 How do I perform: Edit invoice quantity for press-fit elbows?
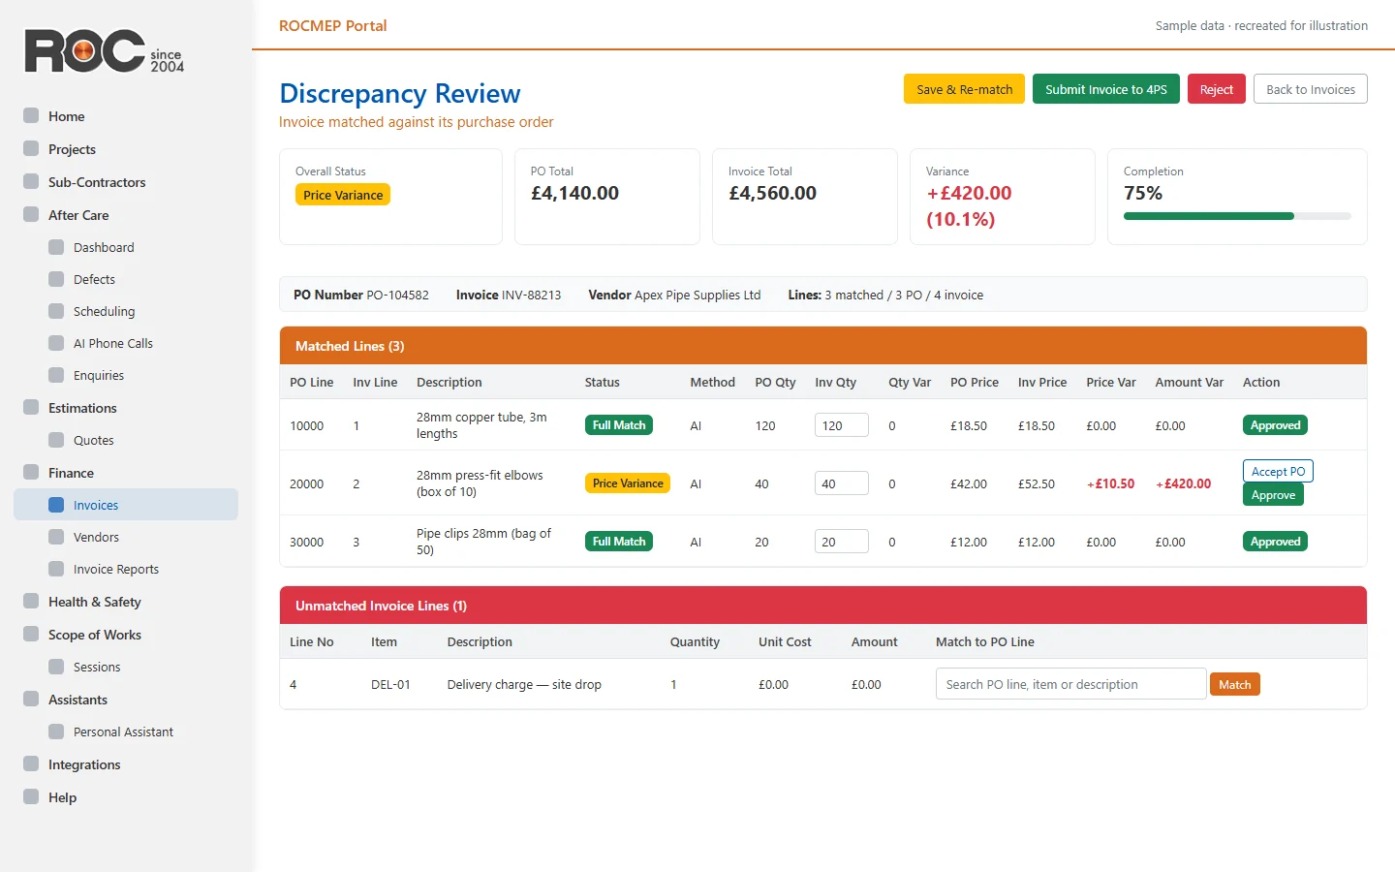(x=841, y=483)
